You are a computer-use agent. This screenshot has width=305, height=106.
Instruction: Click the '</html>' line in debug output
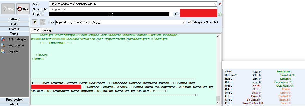coord(38,59)
